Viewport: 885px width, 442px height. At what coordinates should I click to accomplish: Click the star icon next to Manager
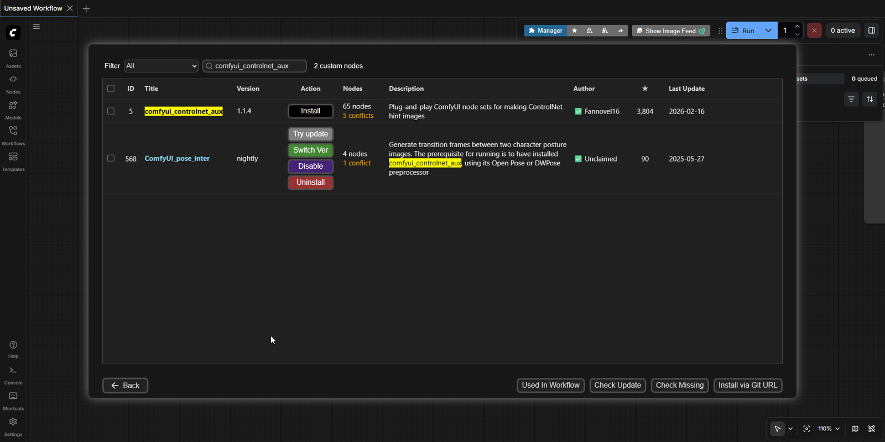click(x=575, y=30)
